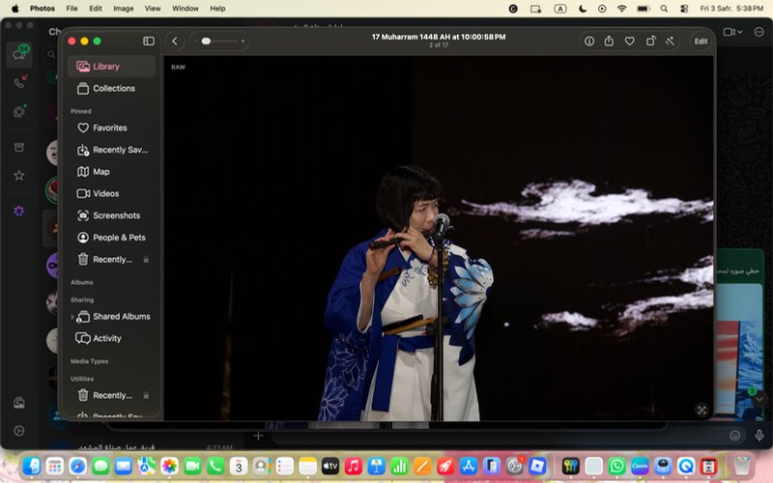Show the Videos collection
The width and height of the screenshot is (773, 483).
pyautogui.click(x=111, y=194)
